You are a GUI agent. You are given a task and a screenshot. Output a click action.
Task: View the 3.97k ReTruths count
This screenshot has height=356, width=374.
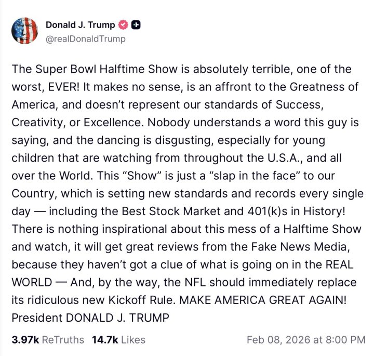point(25,339)
